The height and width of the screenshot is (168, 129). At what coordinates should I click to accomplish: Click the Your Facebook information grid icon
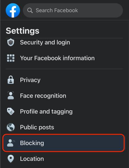click(x=11, y=58)
